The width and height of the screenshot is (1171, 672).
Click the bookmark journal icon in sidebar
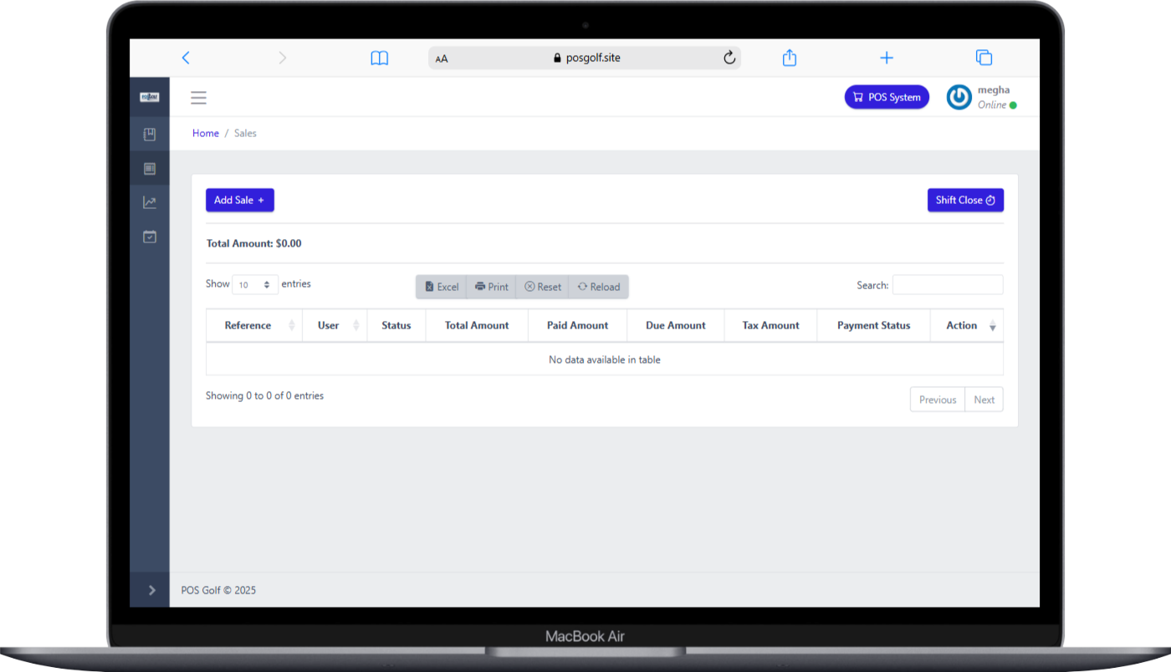150,134
